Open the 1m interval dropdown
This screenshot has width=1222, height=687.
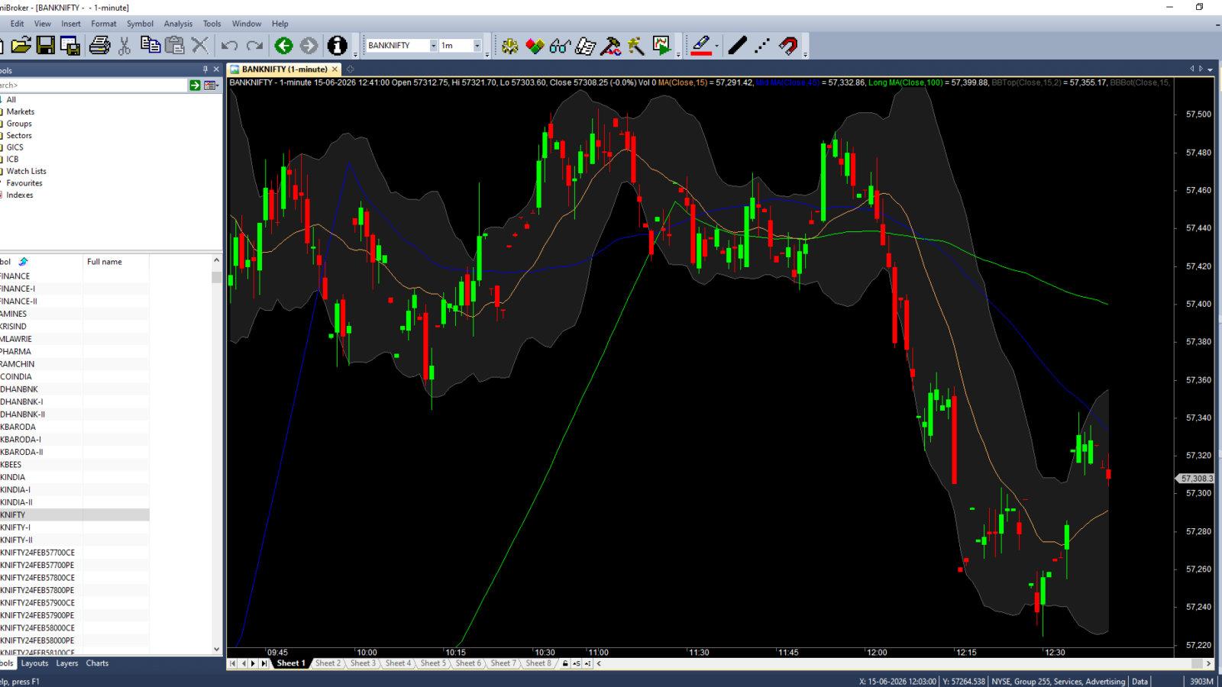click(477, 46)
